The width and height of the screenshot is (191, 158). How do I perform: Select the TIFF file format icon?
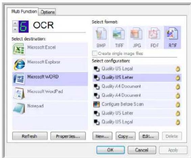coord(119,34)
